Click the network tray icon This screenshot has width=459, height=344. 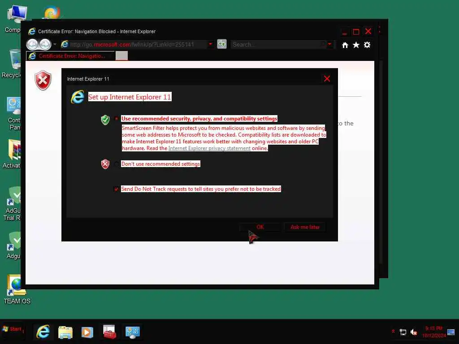(x=403, y=332)
